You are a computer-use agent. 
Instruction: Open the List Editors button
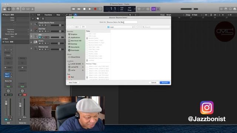(221, 9)
